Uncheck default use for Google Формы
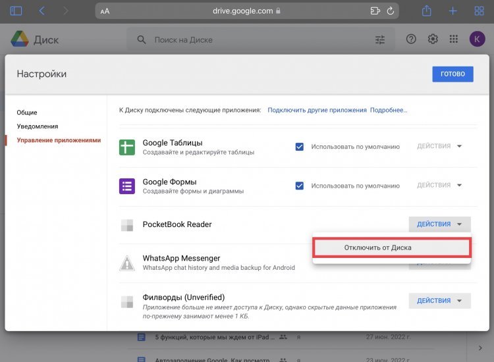This screenshot has height=362, width=494. coord(300,186)
